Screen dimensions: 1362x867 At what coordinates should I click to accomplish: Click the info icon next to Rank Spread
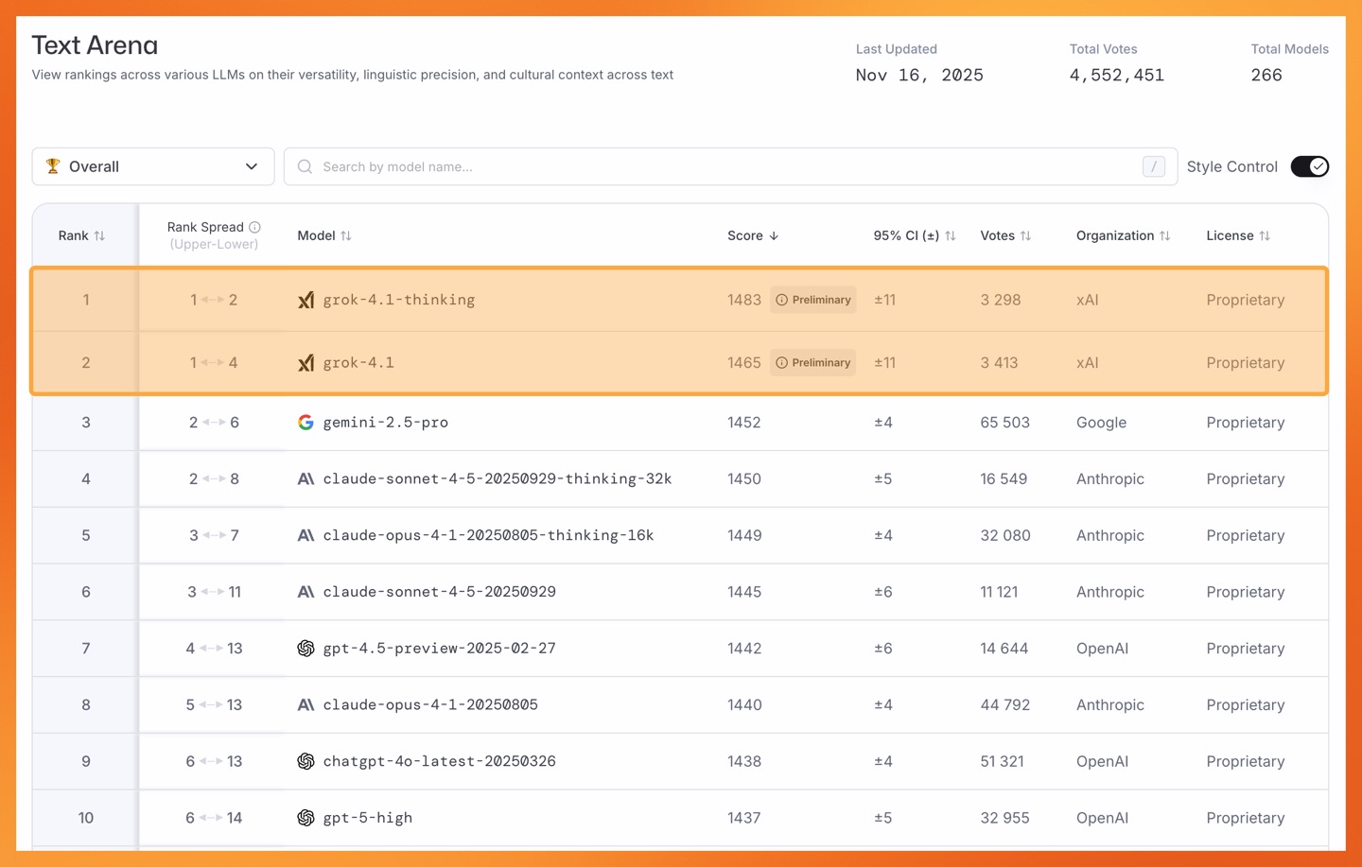[255, 227]
